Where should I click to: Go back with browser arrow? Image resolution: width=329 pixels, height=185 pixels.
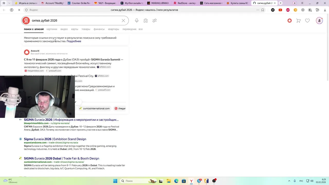(4, 10)
